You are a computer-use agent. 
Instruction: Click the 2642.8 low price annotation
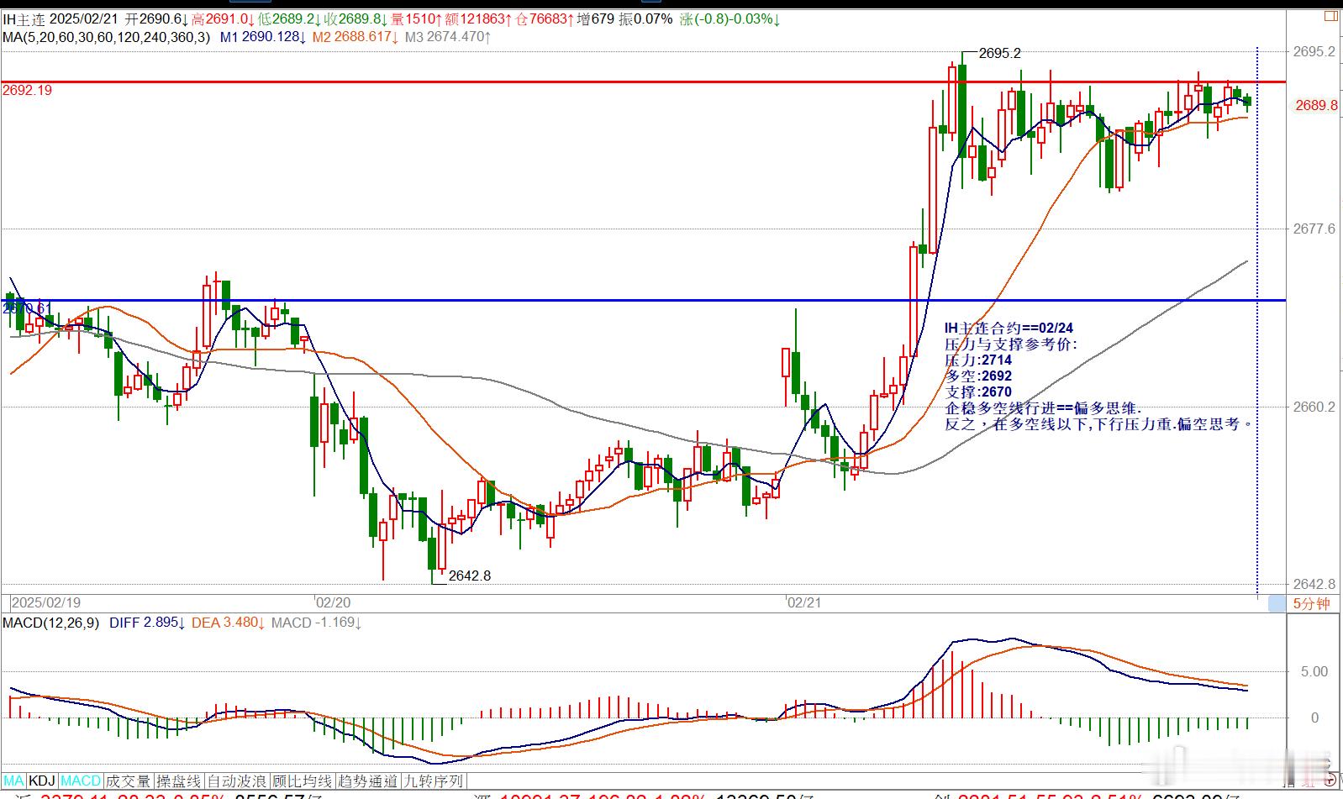470,576
